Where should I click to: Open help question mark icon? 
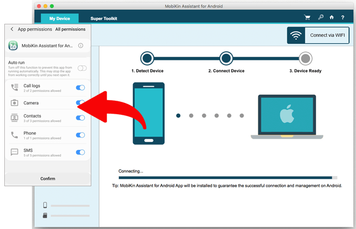342,17
